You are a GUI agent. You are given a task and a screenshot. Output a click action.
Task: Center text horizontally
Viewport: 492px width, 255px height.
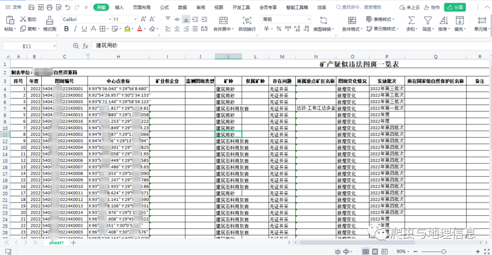tap(177, 29)
